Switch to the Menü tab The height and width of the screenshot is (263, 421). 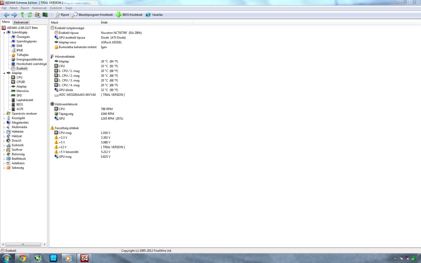(6, 22)
